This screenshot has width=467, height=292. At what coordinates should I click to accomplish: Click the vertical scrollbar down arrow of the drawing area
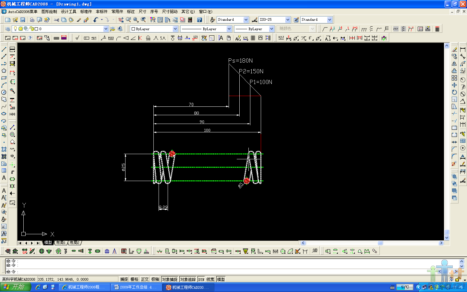447,238
